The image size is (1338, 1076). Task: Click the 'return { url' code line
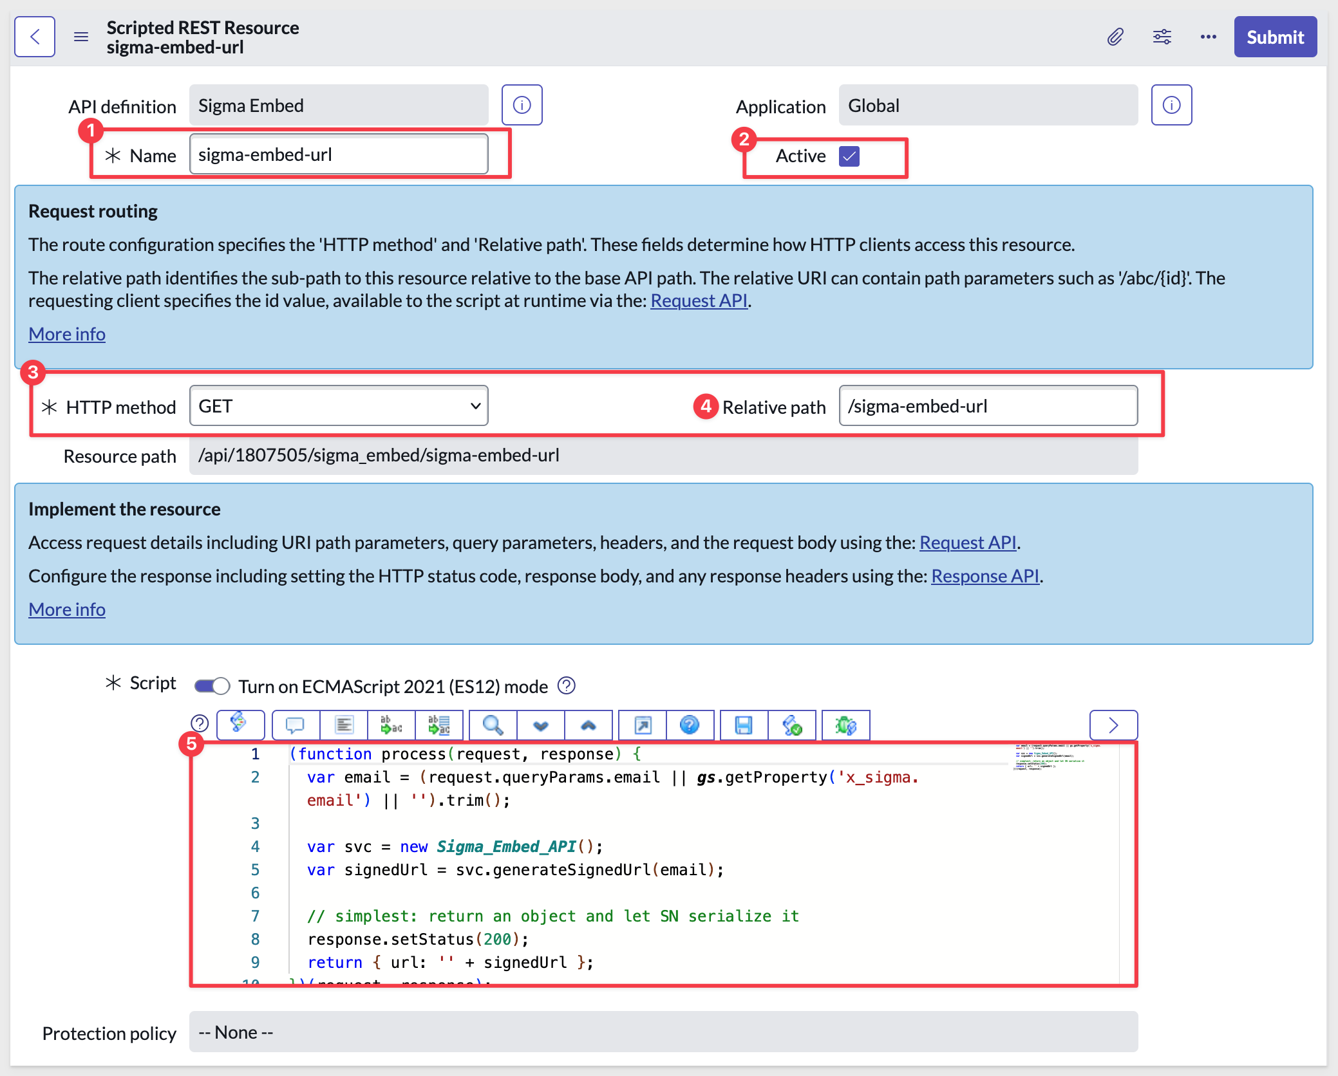click(450, 963)
